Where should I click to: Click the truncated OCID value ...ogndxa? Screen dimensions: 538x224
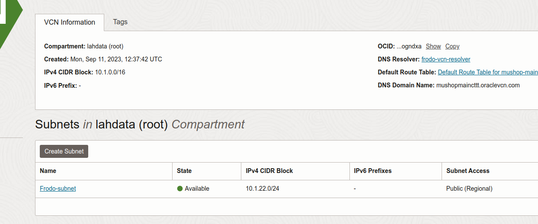[409, 46]
